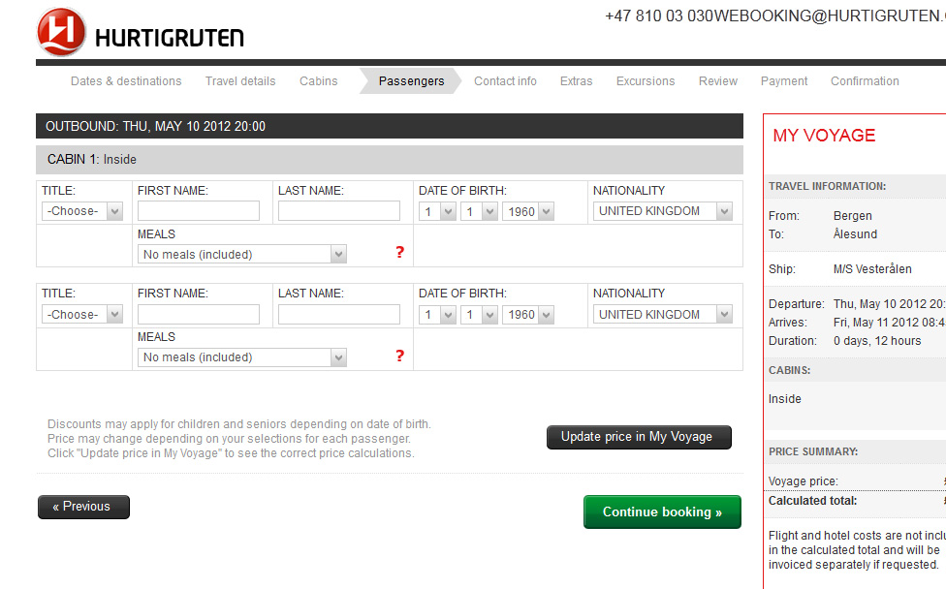The width and height of the screenshot is (946, 589).
Task: Click the OUTBOUND: THU, MAY 10 2012 header
Action: tap(389, 126)
